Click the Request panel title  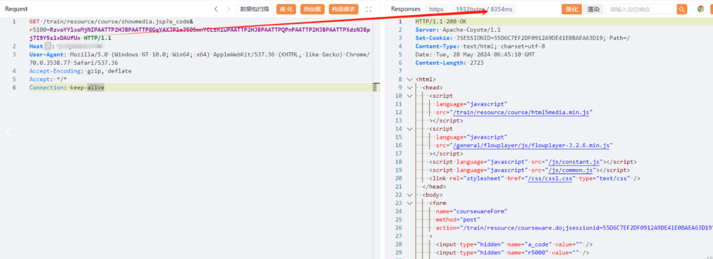[16, 9]
